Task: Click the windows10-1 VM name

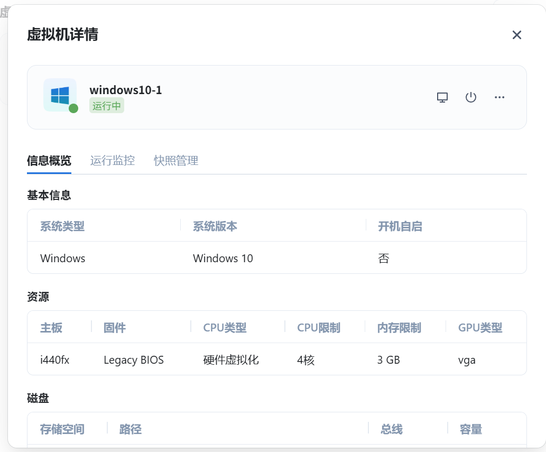Action: [x=126, y=90]
